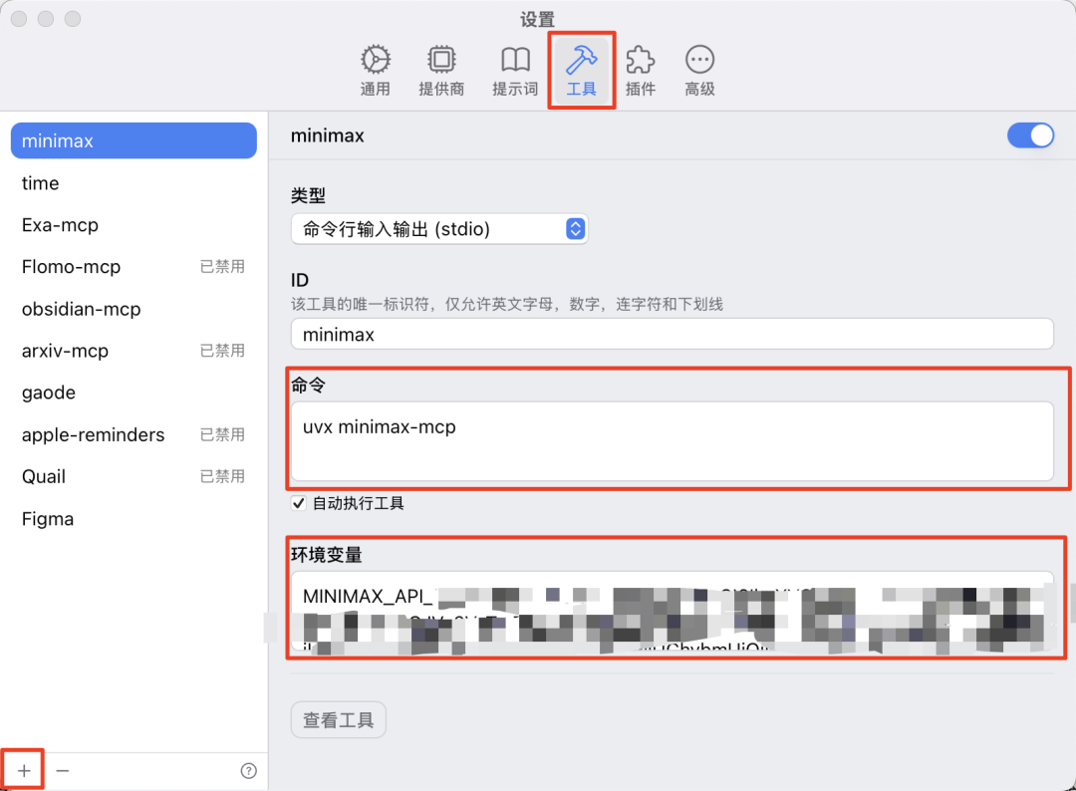The height and width of the screenshot is (791, 1076).
Task: Select apple-reminders in the tools list
Action: click(x=134, y=435)
